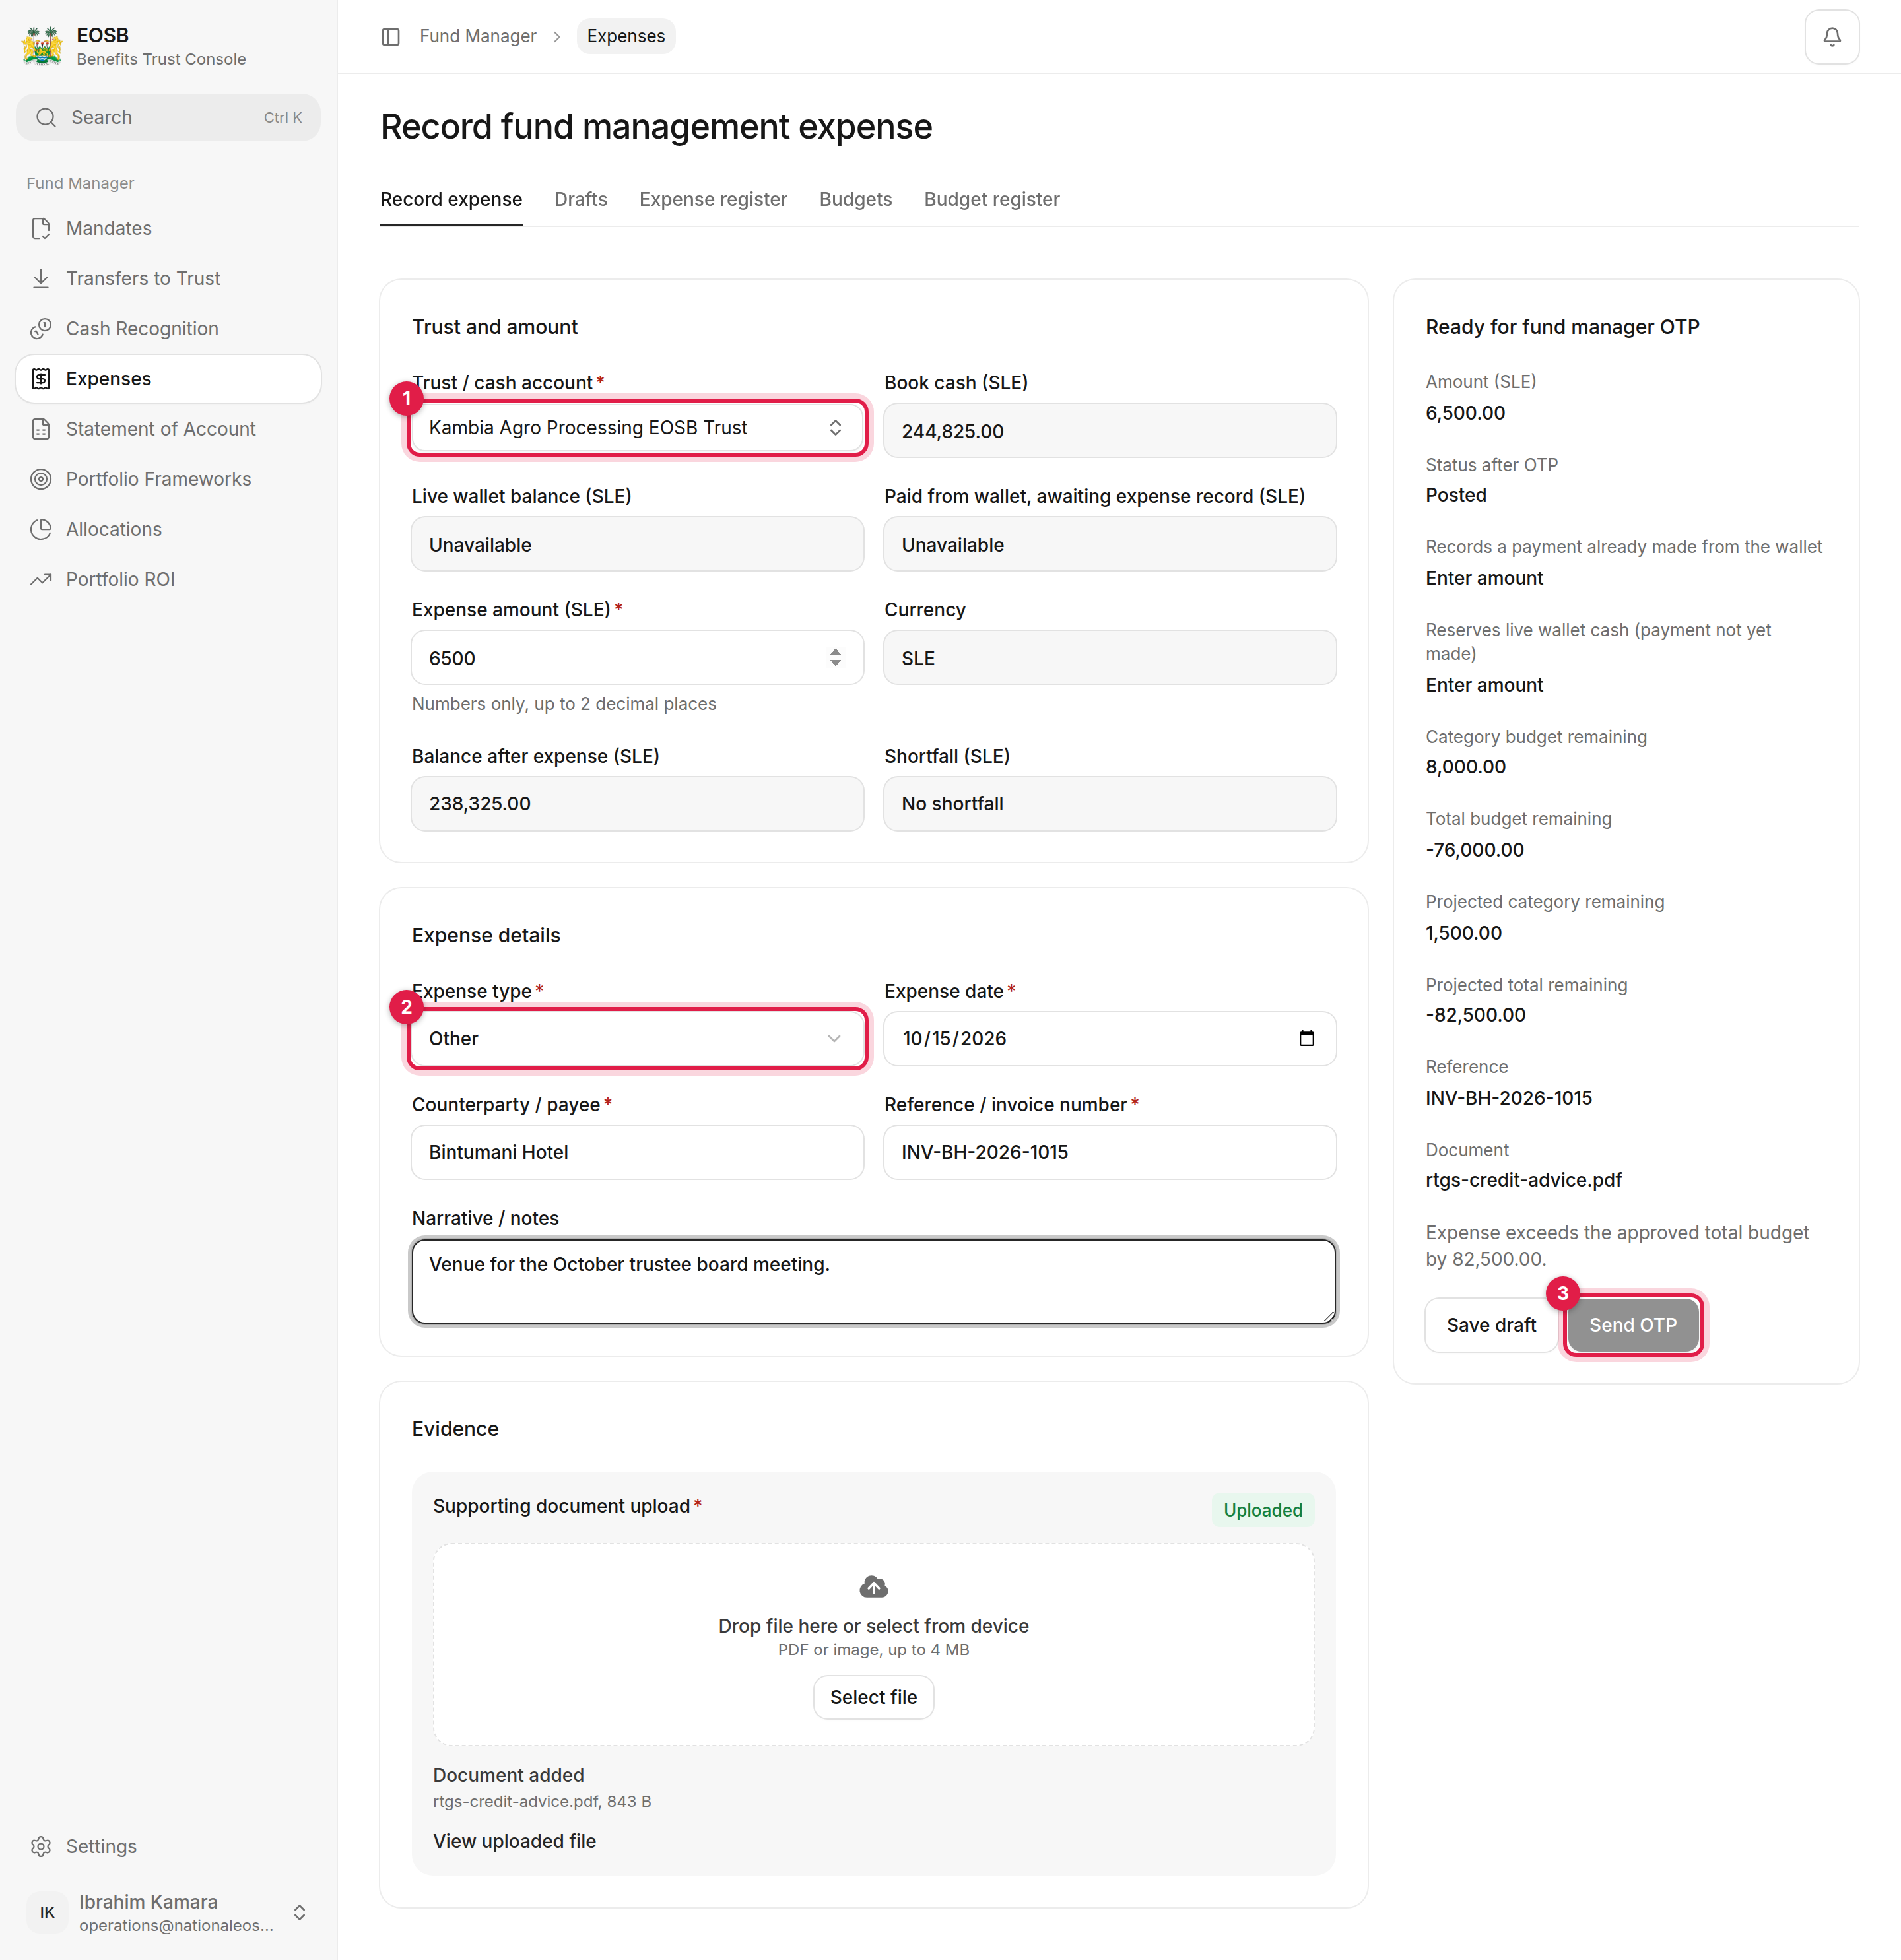Open Statement of Account in sidebar
This screenshot has width=1901, height=1960.
click(x=168, y=429)
